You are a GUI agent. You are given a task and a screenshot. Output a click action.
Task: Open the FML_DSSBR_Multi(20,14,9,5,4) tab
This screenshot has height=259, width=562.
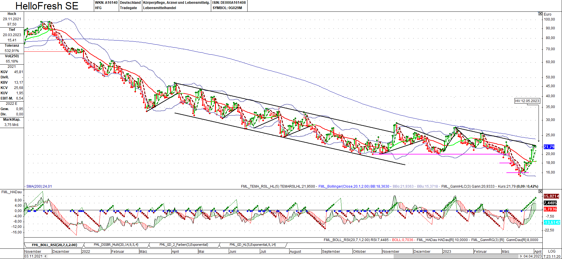point(116,245)
